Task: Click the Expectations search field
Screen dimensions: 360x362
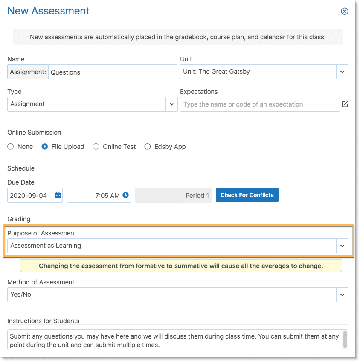Action: [260, 104]
